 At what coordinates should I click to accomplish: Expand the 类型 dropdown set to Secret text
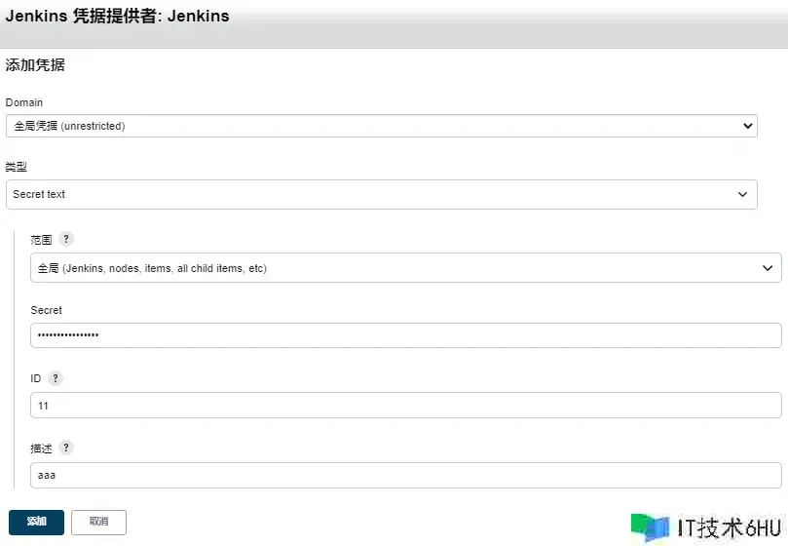[x=381, y=194]
